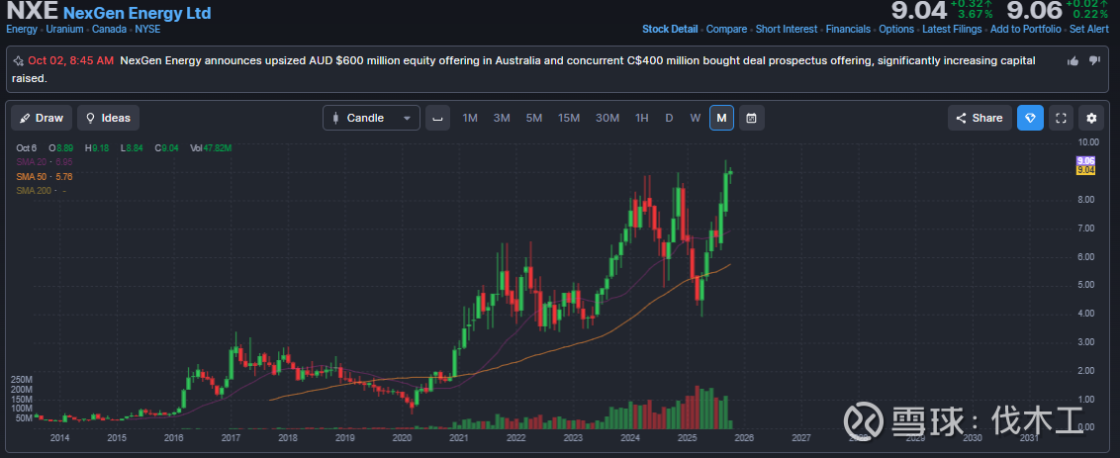Enter fullscreen chart mode
This screenshot has width=1120, height=458.
[x=1061, y=119]
